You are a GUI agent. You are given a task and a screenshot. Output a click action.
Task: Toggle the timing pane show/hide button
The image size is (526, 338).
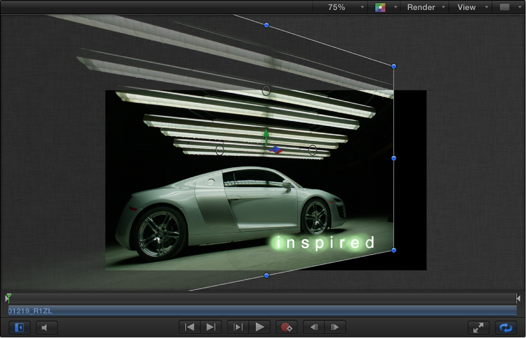click(x=19, y=328)
